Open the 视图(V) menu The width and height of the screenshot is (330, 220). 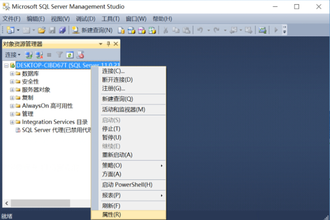61,19
